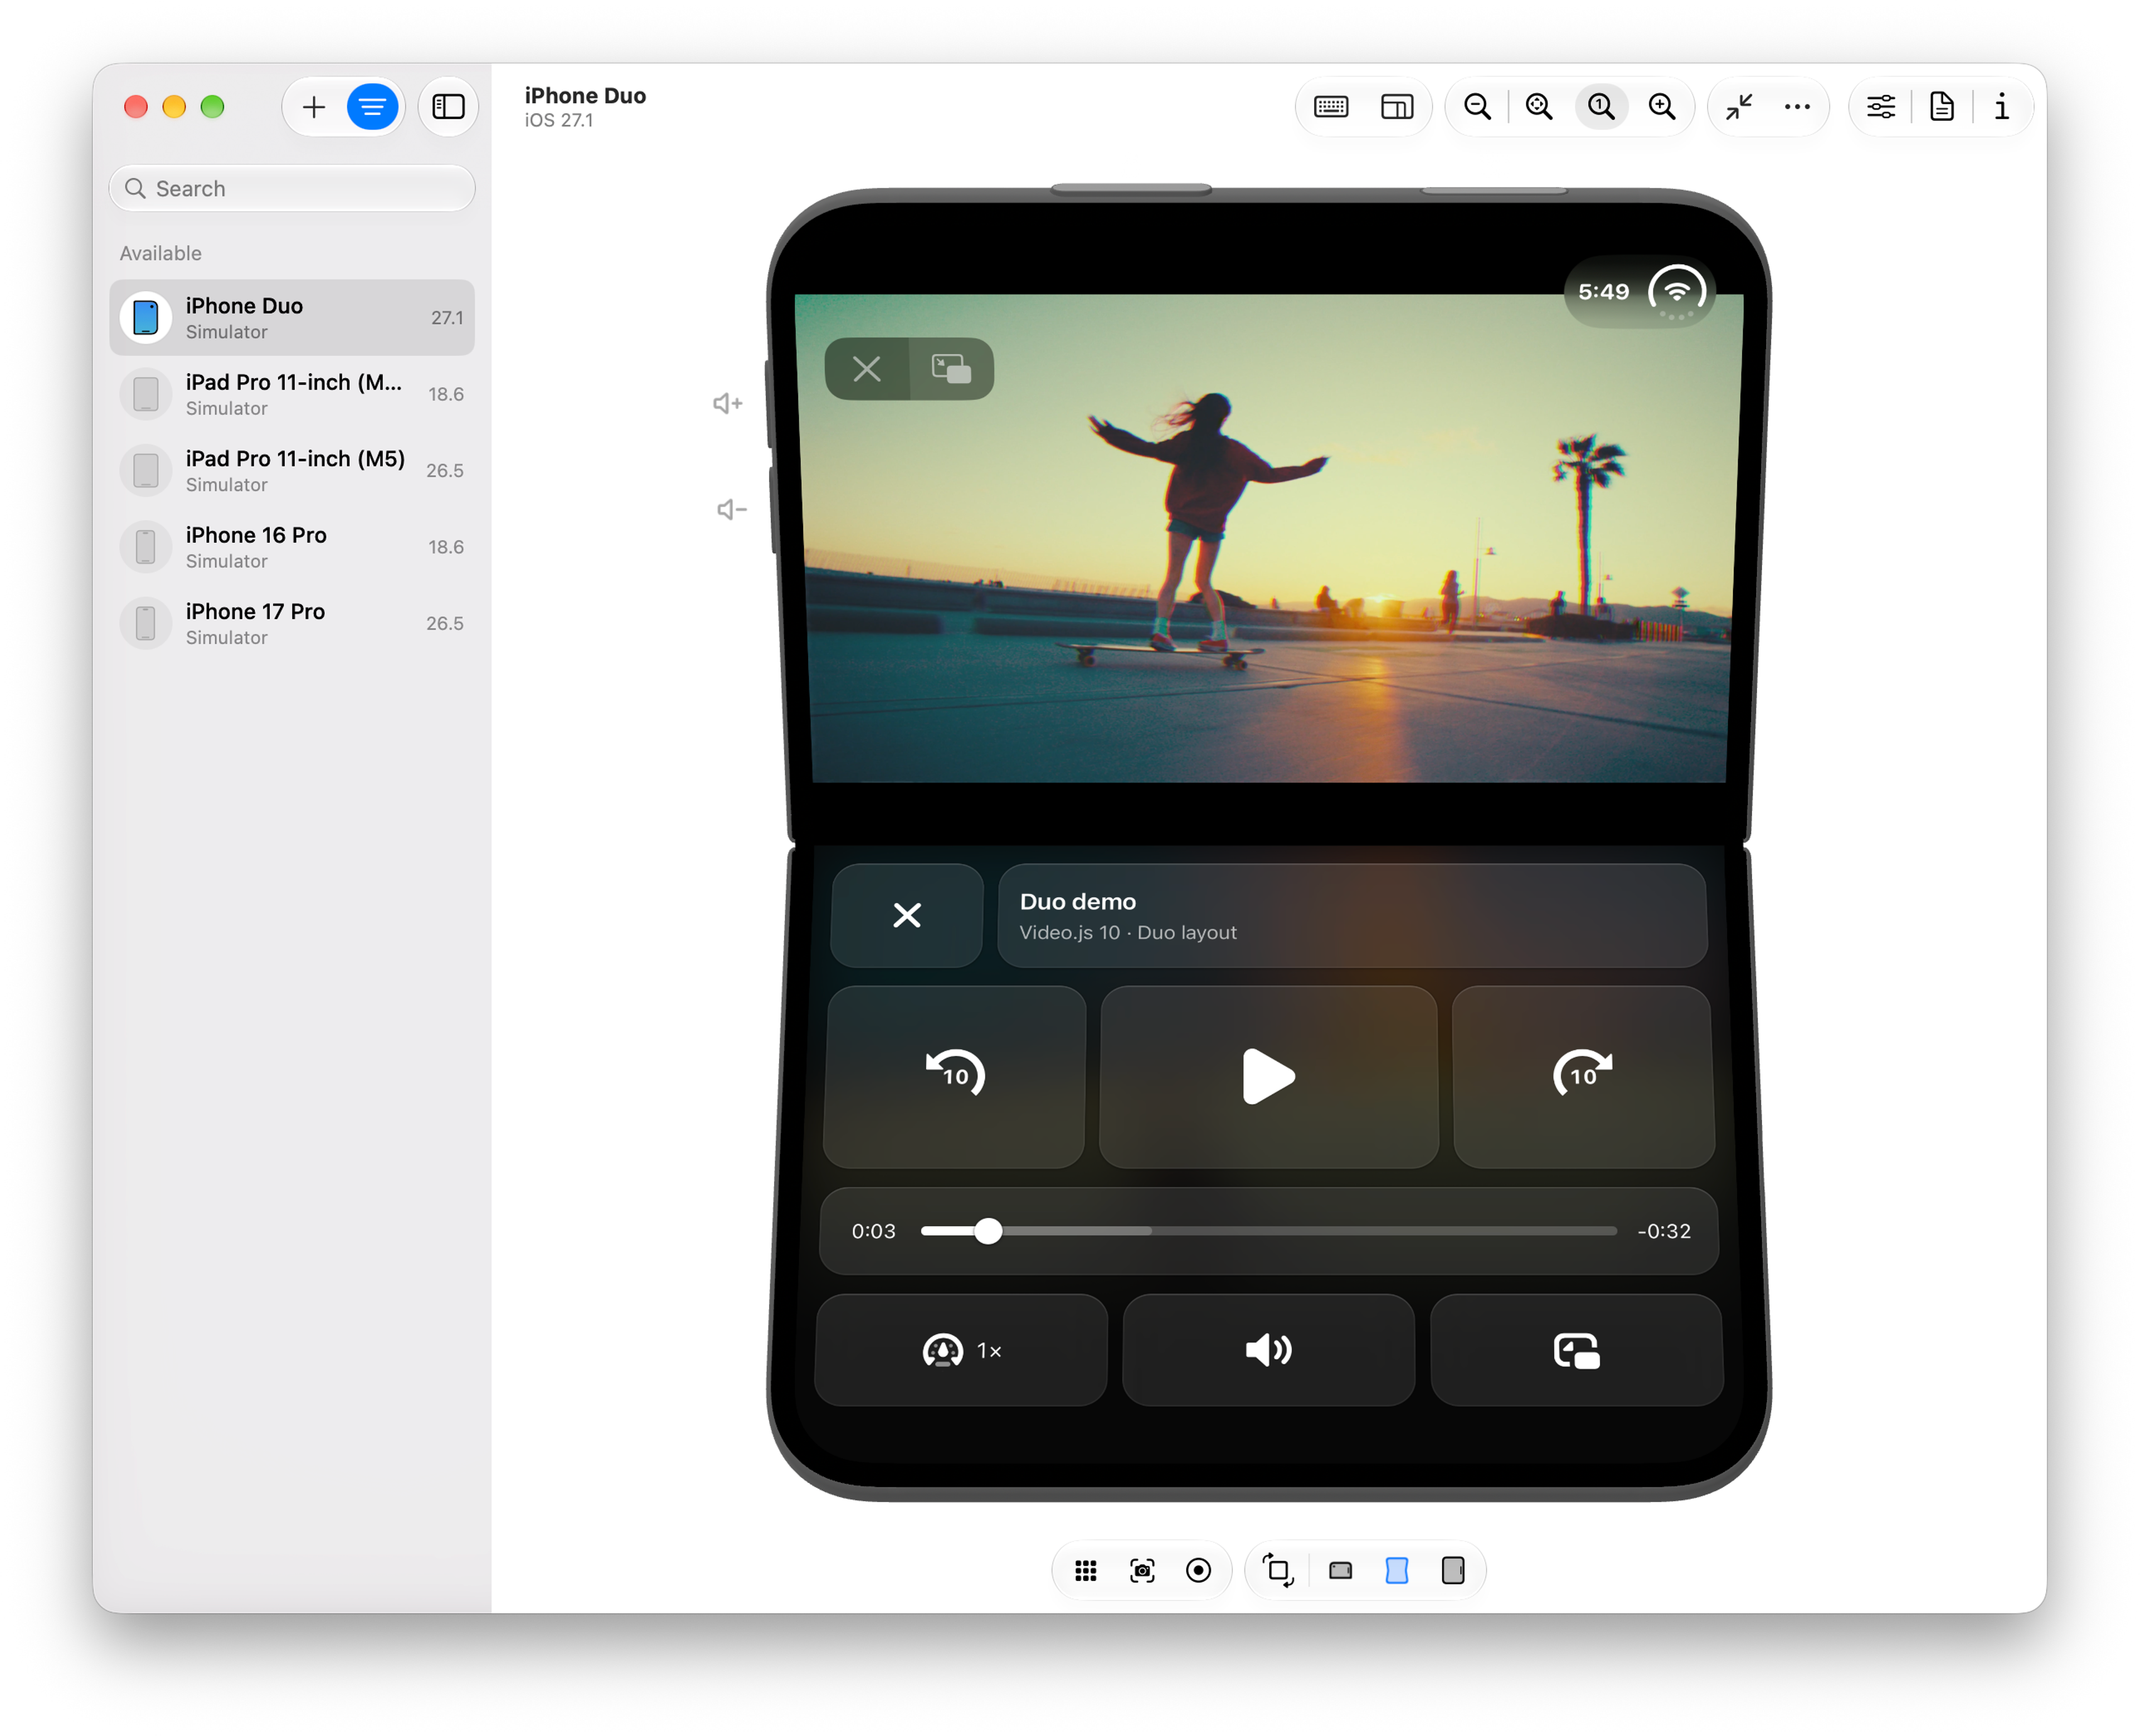Open the 1× playback speed control
Image resolution: width=2140 pixels, height=1736 pixels.
tap(961, 1350)
